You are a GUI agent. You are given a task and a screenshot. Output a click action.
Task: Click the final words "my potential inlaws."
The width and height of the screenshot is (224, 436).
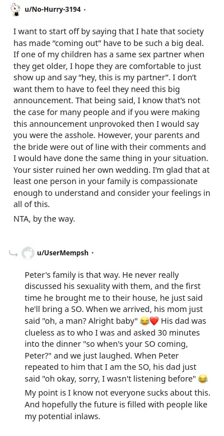click(62, 416)
